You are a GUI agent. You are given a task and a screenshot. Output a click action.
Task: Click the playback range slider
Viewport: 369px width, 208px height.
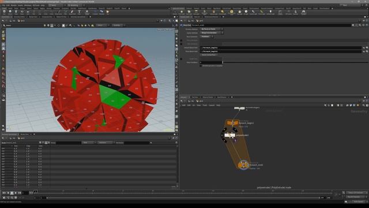(183, 198)
